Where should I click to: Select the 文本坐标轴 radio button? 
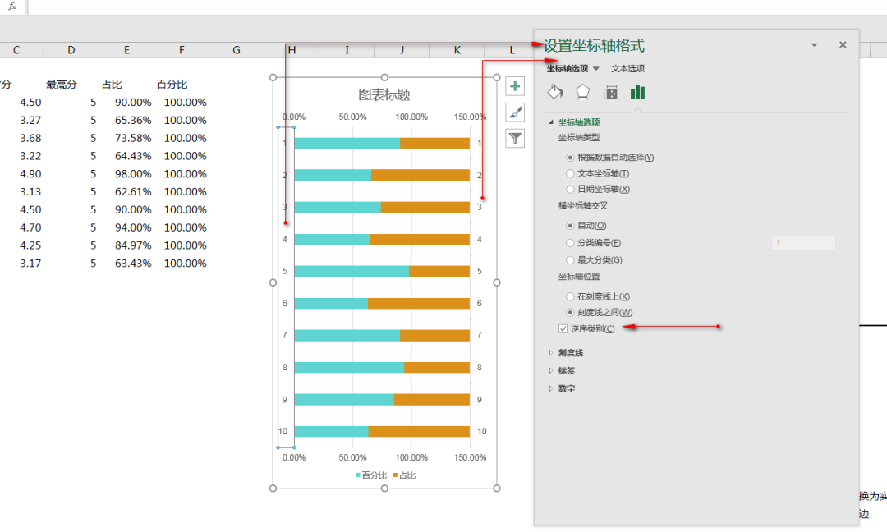(x=572, y=172)
